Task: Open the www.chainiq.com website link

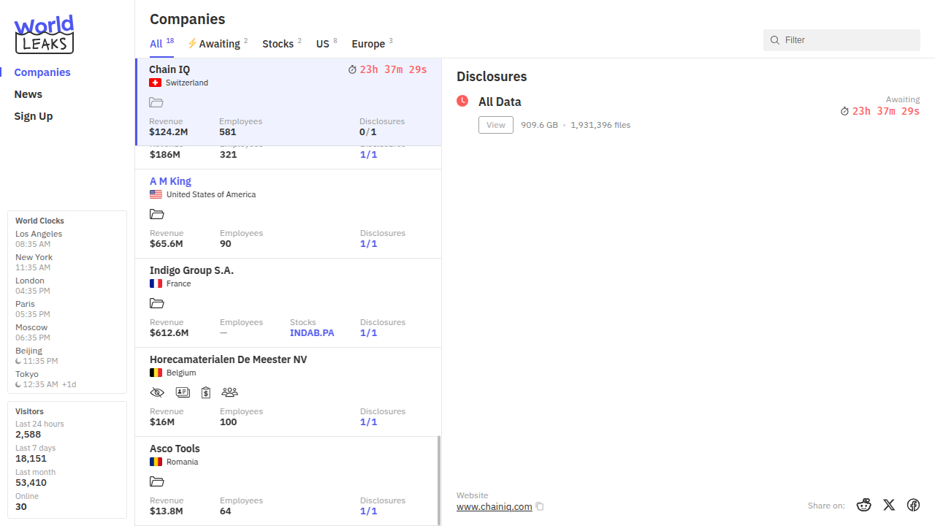Action: 495,507
